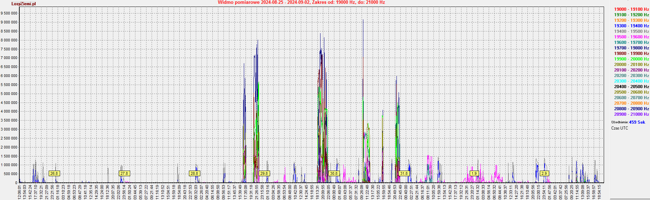This screenshot has width=650, height=200.
Task: Click the 19500 - 19600 Hz legend label
Action: (x=631, y=37)
